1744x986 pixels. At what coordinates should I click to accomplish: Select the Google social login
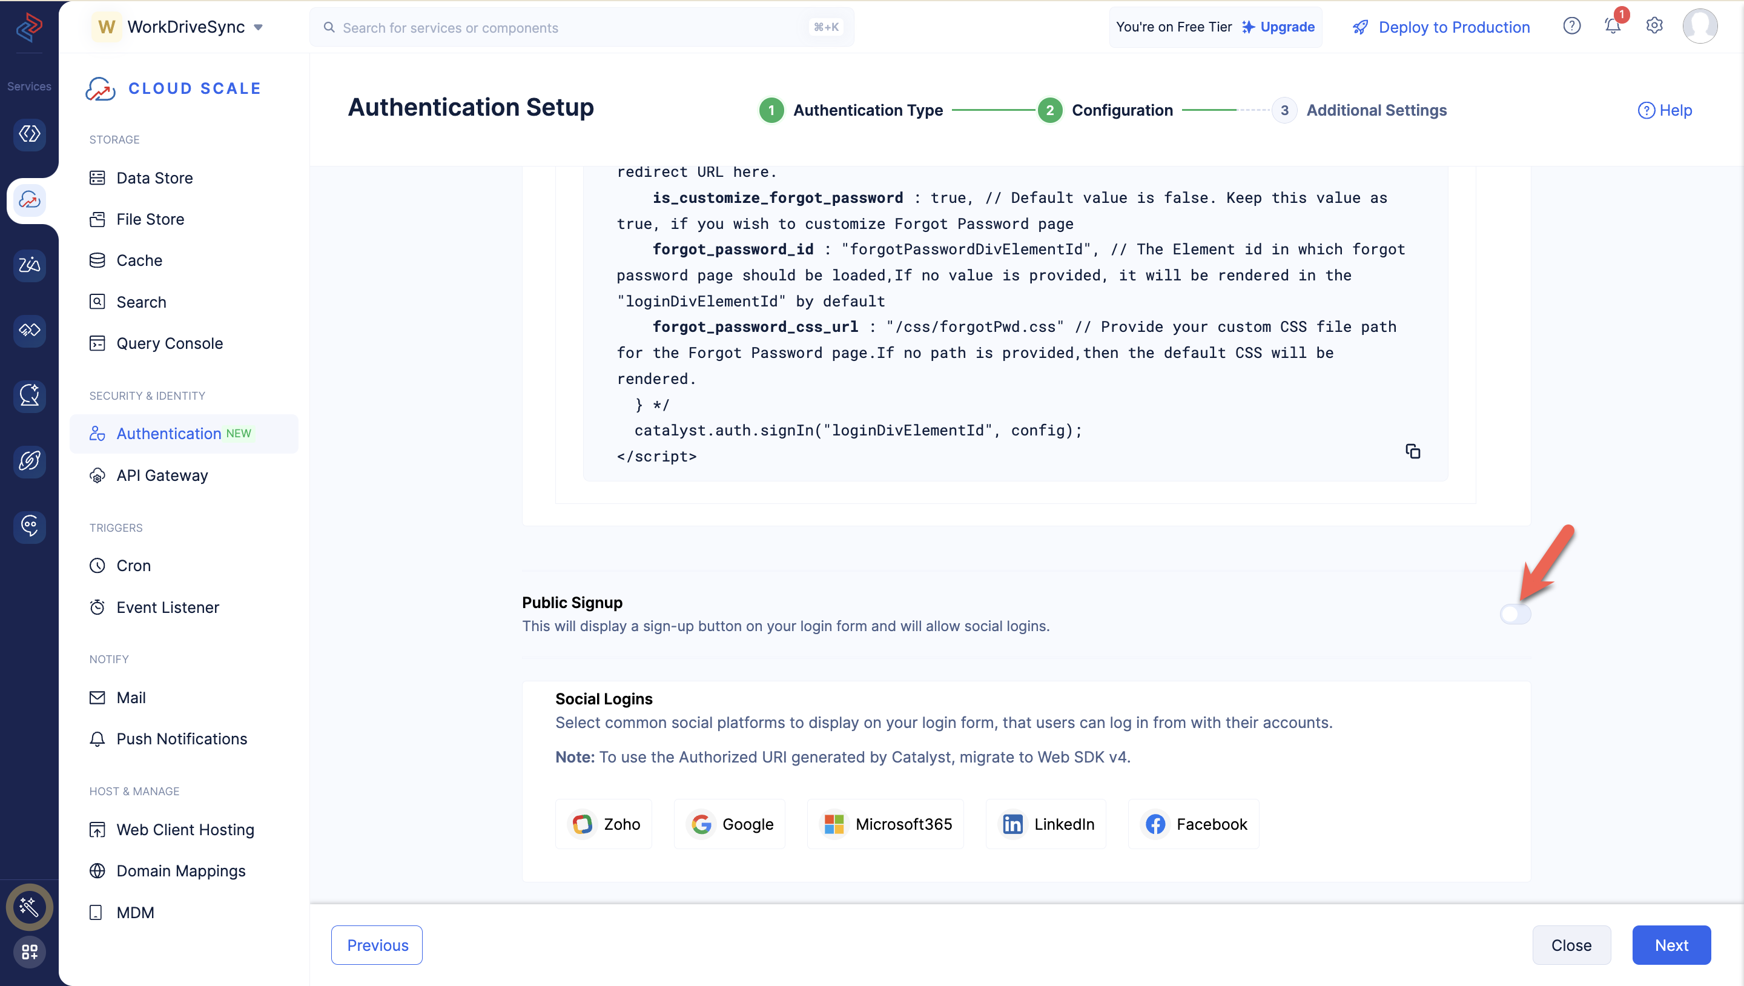tap(730, 824)
